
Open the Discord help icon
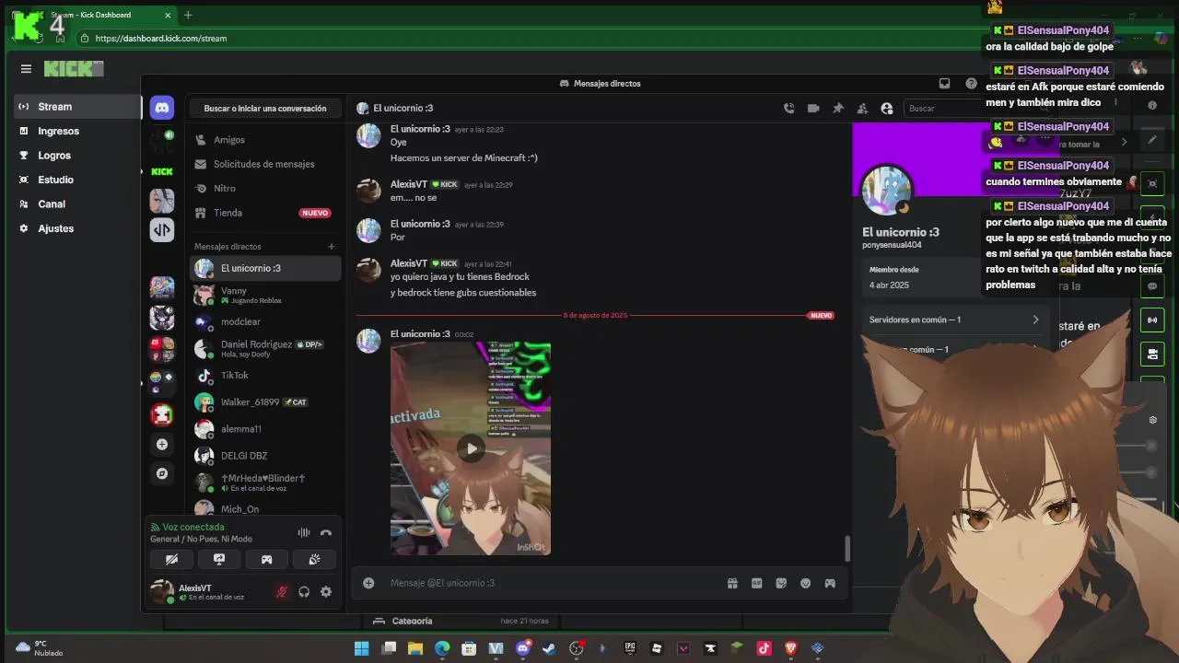(x=971, y=83)
